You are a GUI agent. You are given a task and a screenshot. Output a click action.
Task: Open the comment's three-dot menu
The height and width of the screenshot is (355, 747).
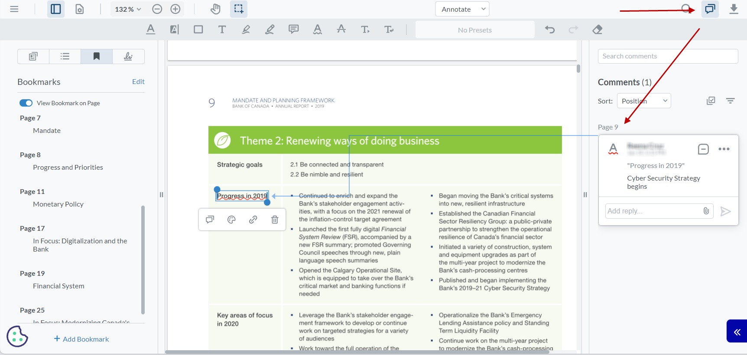724,149
